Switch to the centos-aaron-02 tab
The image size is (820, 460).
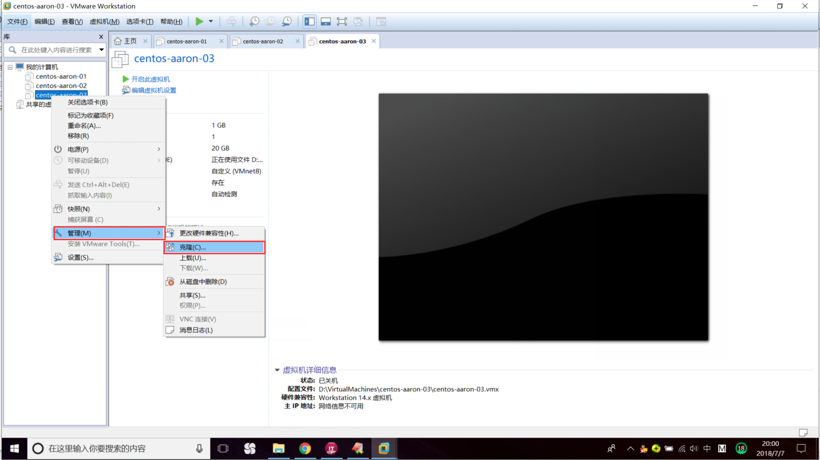pyautogui.click(x=262, y=41)
